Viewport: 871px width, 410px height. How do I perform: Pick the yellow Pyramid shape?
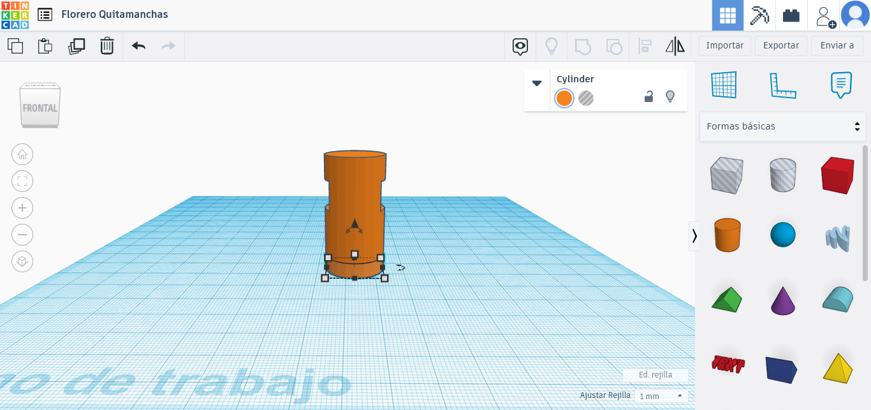point(837,367)
